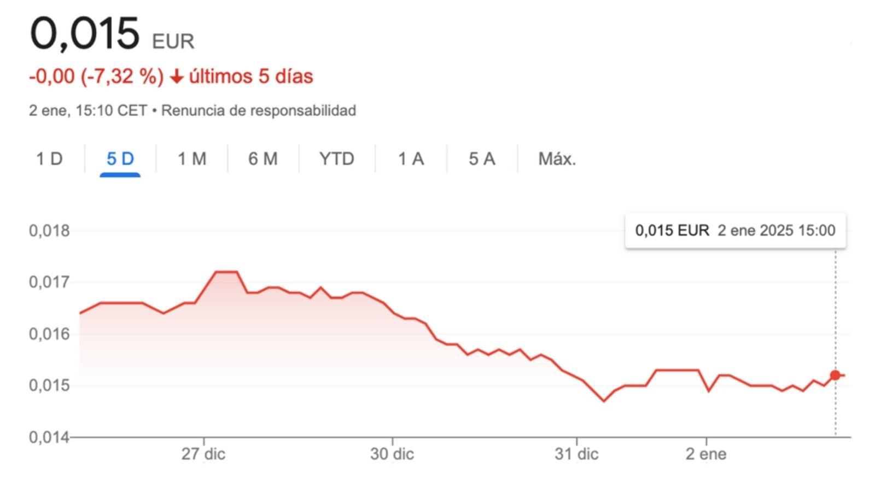This screenshot has height=492, width=875.
Task: Click the 0,014 y-axis label
Action: tap(49, 437)
